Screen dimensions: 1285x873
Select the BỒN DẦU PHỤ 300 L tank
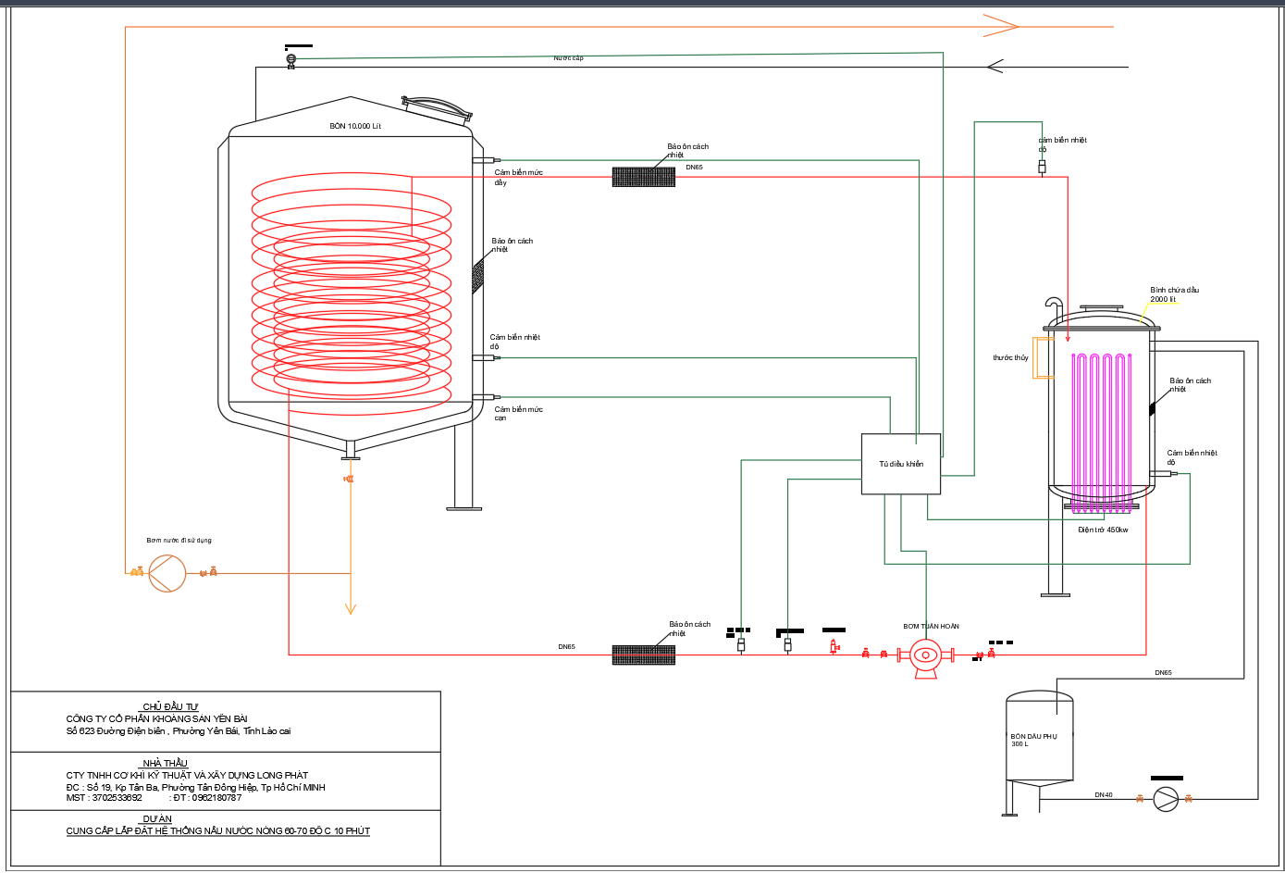[1039, 741]
